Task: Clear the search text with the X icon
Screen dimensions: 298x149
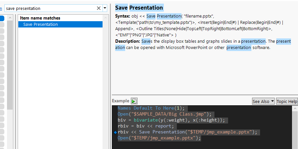Action: click(99, 8)
